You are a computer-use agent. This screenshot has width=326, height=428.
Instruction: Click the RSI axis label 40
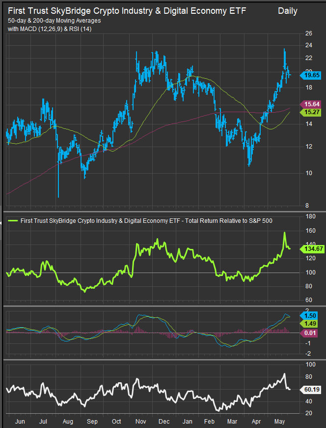pos(308,401)
